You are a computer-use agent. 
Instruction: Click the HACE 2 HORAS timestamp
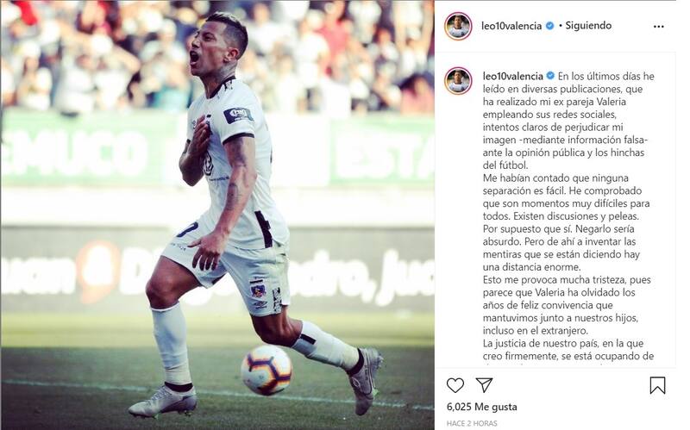pos(472,423)
